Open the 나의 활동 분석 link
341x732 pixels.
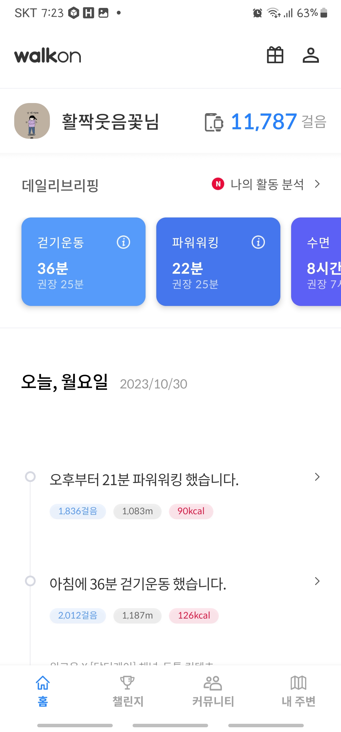tap(267, 184)
